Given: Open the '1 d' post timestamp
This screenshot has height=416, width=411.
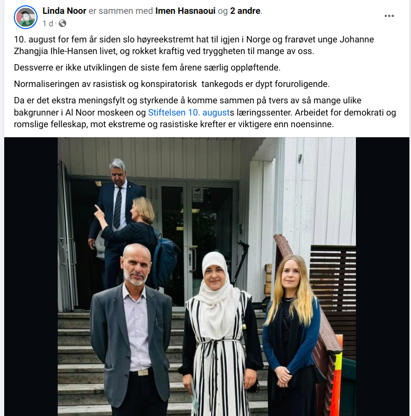Looking at the screenshot, I should [48, 24].
